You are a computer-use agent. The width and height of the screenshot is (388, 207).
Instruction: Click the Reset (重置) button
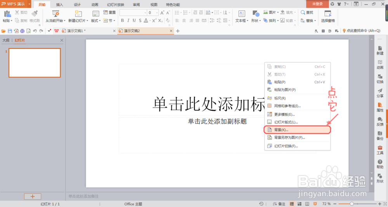click(x=110, y=12)
